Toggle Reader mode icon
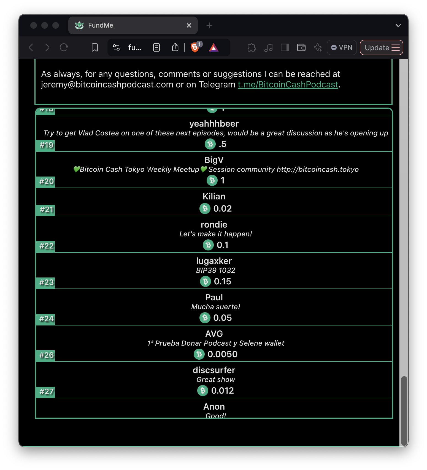Image resolution: width=427 pixels, height=470 pixels. pos(156,48)
